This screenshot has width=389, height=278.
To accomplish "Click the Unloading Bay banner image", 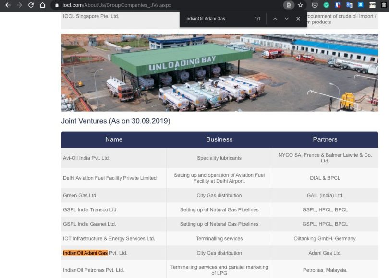I will click(x=219, y=72).
